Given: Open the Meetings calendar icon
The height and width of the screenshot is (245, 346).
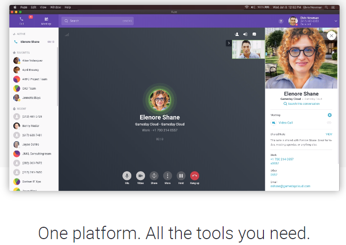Looking at the screenshot, I should tap(46, 19).
